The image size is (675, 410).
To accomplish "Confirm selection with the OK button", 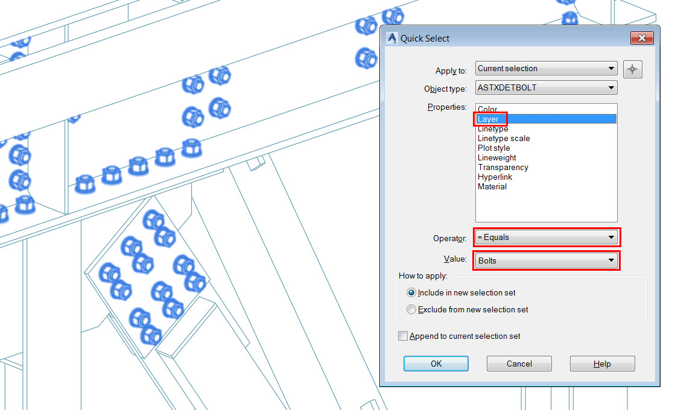I will [436, 363].
